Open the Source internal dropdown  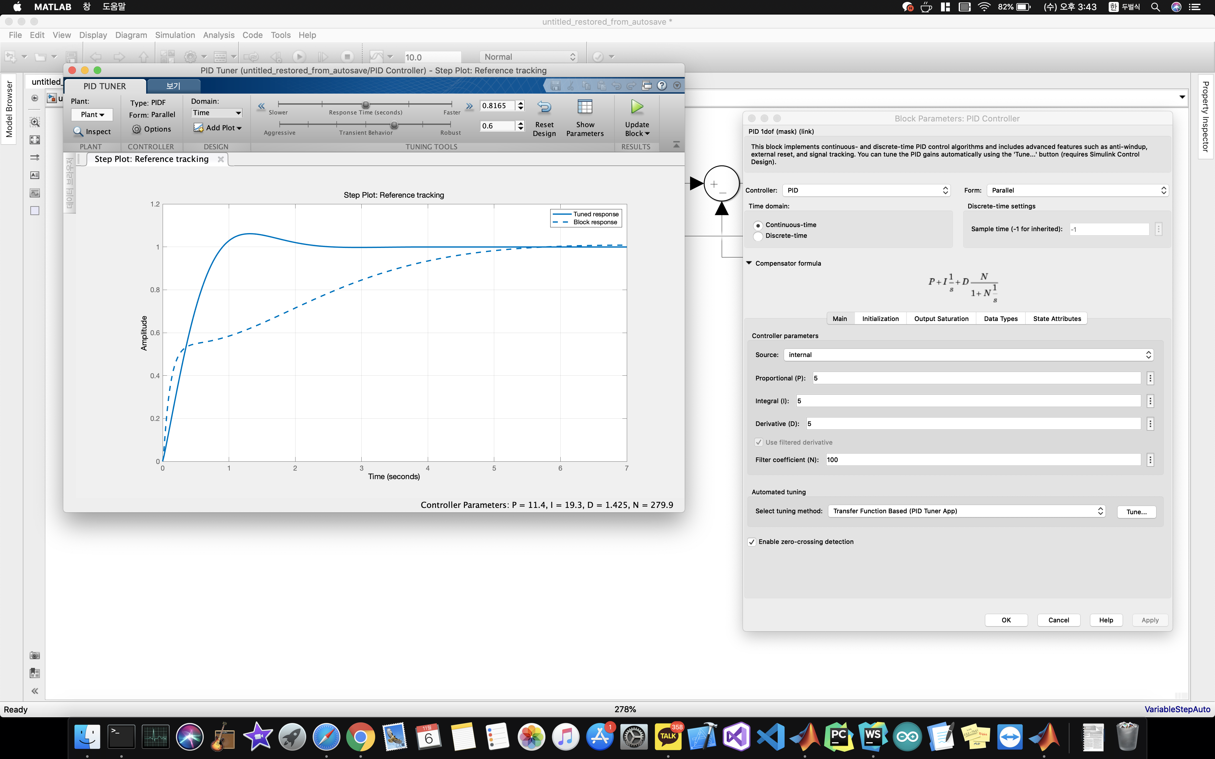coord(969,355)
